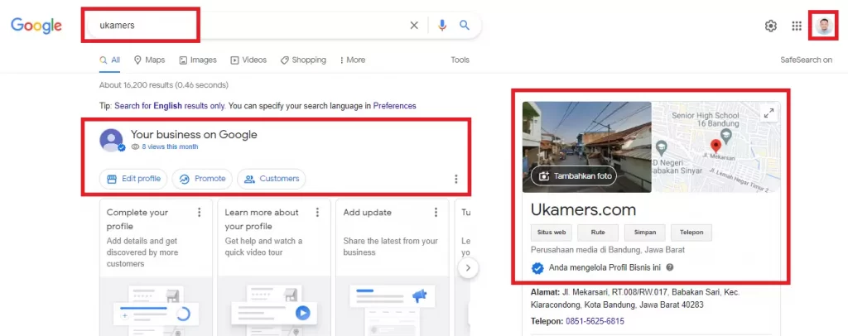Viewport: 848px width, 336px height.
Task: Open the Preferences link
Action: 394,106
